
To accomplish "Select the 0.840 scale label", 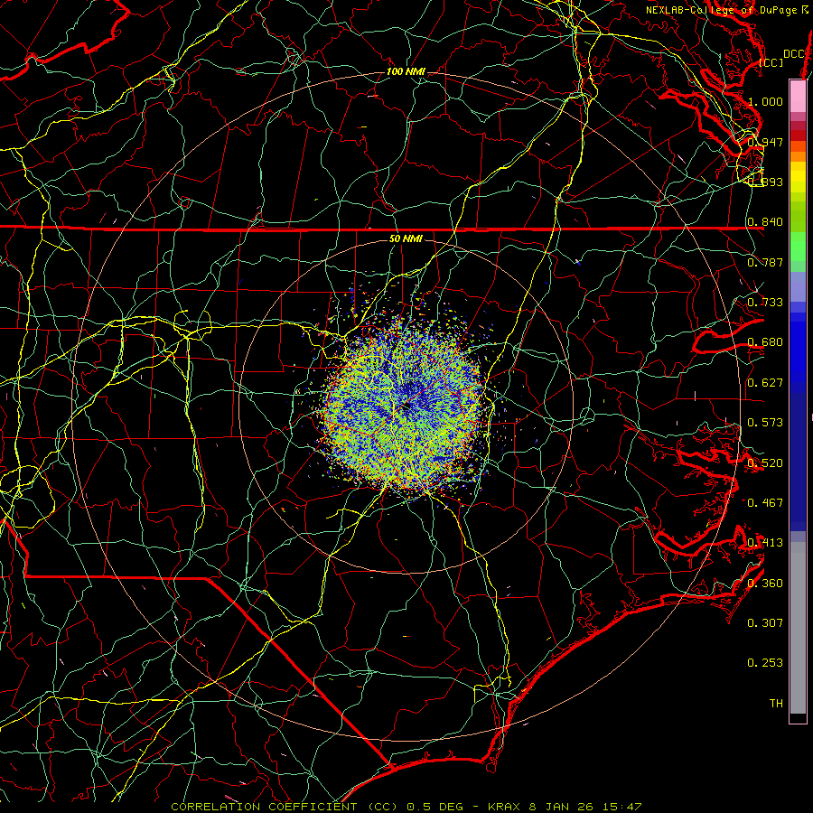I will 765,222.
